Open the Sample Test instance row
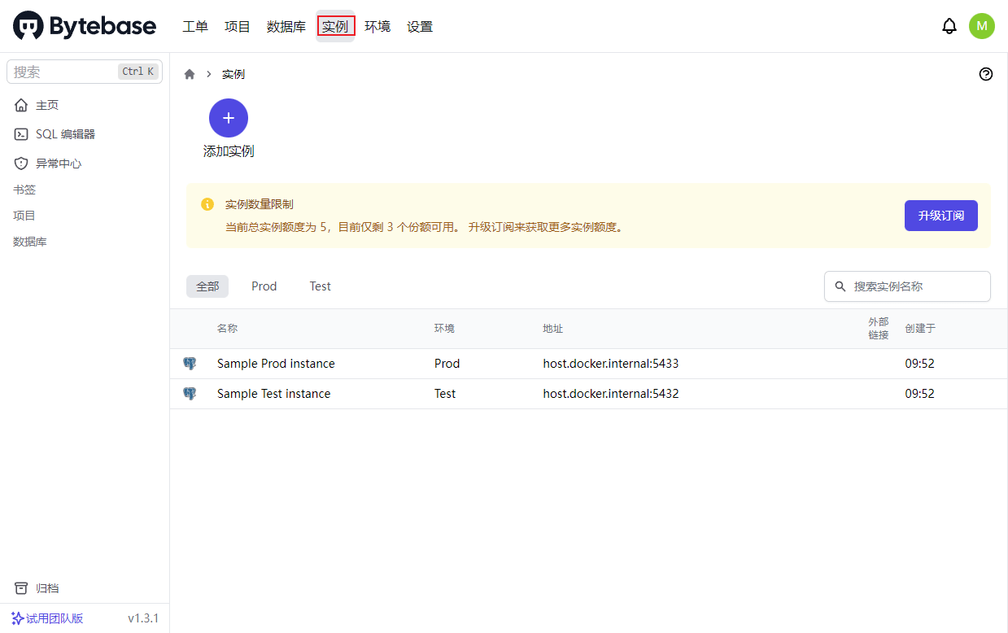Viewport: 1008px width, 633px height. (x=589, y=394)
